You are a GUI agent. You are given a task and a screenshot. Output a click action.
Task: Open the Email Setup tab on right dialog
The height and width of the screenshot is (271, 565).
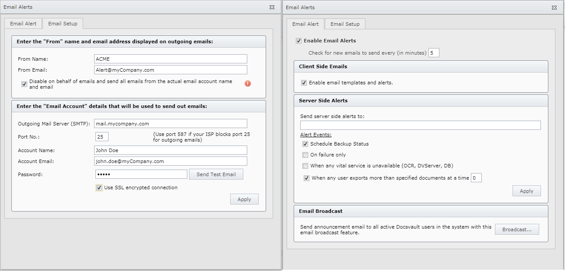tap(344, 24)
